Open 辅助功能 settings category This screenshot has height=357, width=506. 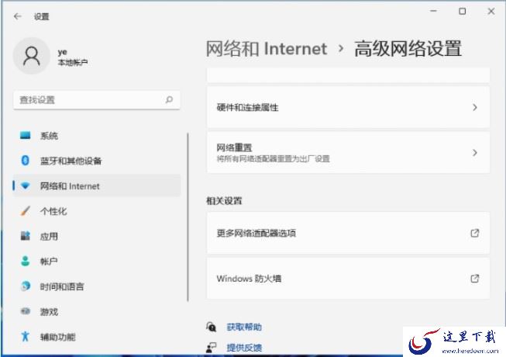[97, 337]
